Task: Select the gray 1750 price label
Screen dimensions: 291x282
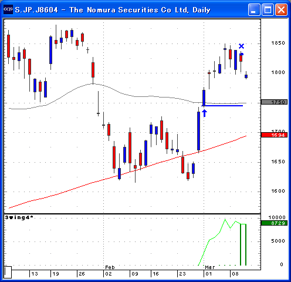Action: click(x=274, y=102)
